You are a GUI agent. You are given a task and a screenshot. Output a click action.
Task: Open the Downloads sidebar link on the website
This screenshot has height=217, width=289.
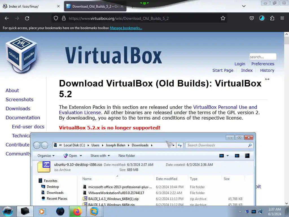[x=18, y=108]
